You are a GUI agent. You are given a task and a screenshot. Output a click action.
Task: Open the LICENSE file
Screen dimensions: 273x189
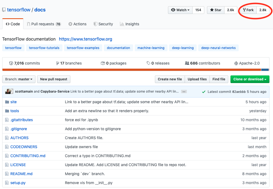coord(18,165)
